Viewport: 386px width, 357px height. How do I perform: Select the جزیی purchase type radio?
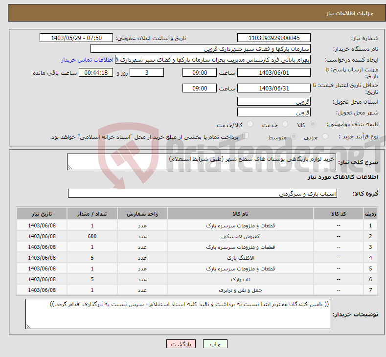tap(325, 136)
